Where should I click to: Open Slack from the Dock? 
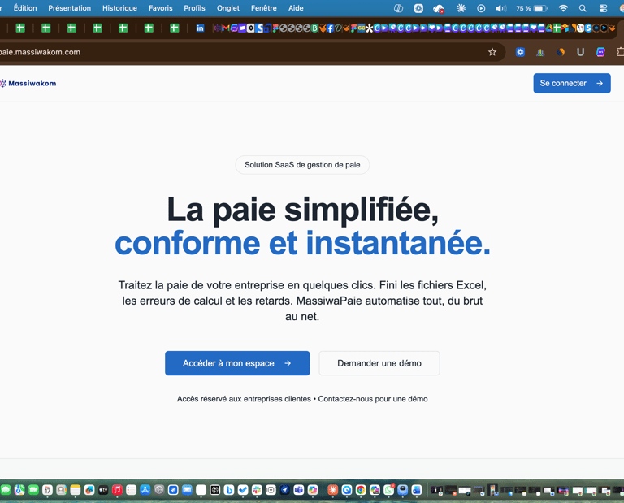pyautogui.click(x=257, y=490)
